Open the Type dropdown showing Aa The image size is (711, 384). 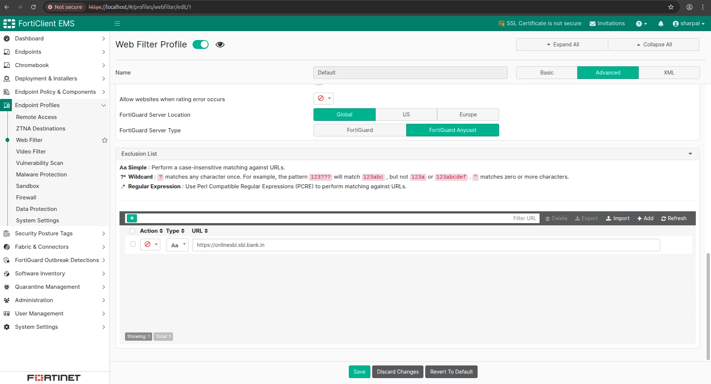pyautogui.click(x=177, y=245)
